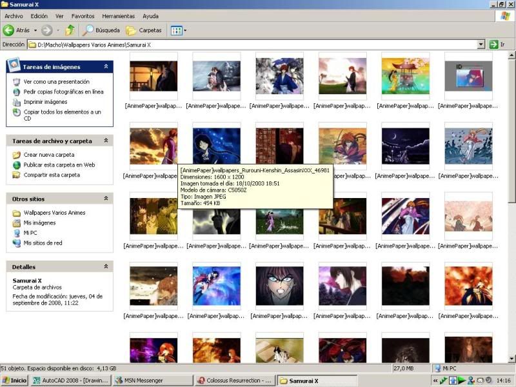The image size is (516, 387).
Task: Expand the address bar dropdown list
Action: (481, 45)
